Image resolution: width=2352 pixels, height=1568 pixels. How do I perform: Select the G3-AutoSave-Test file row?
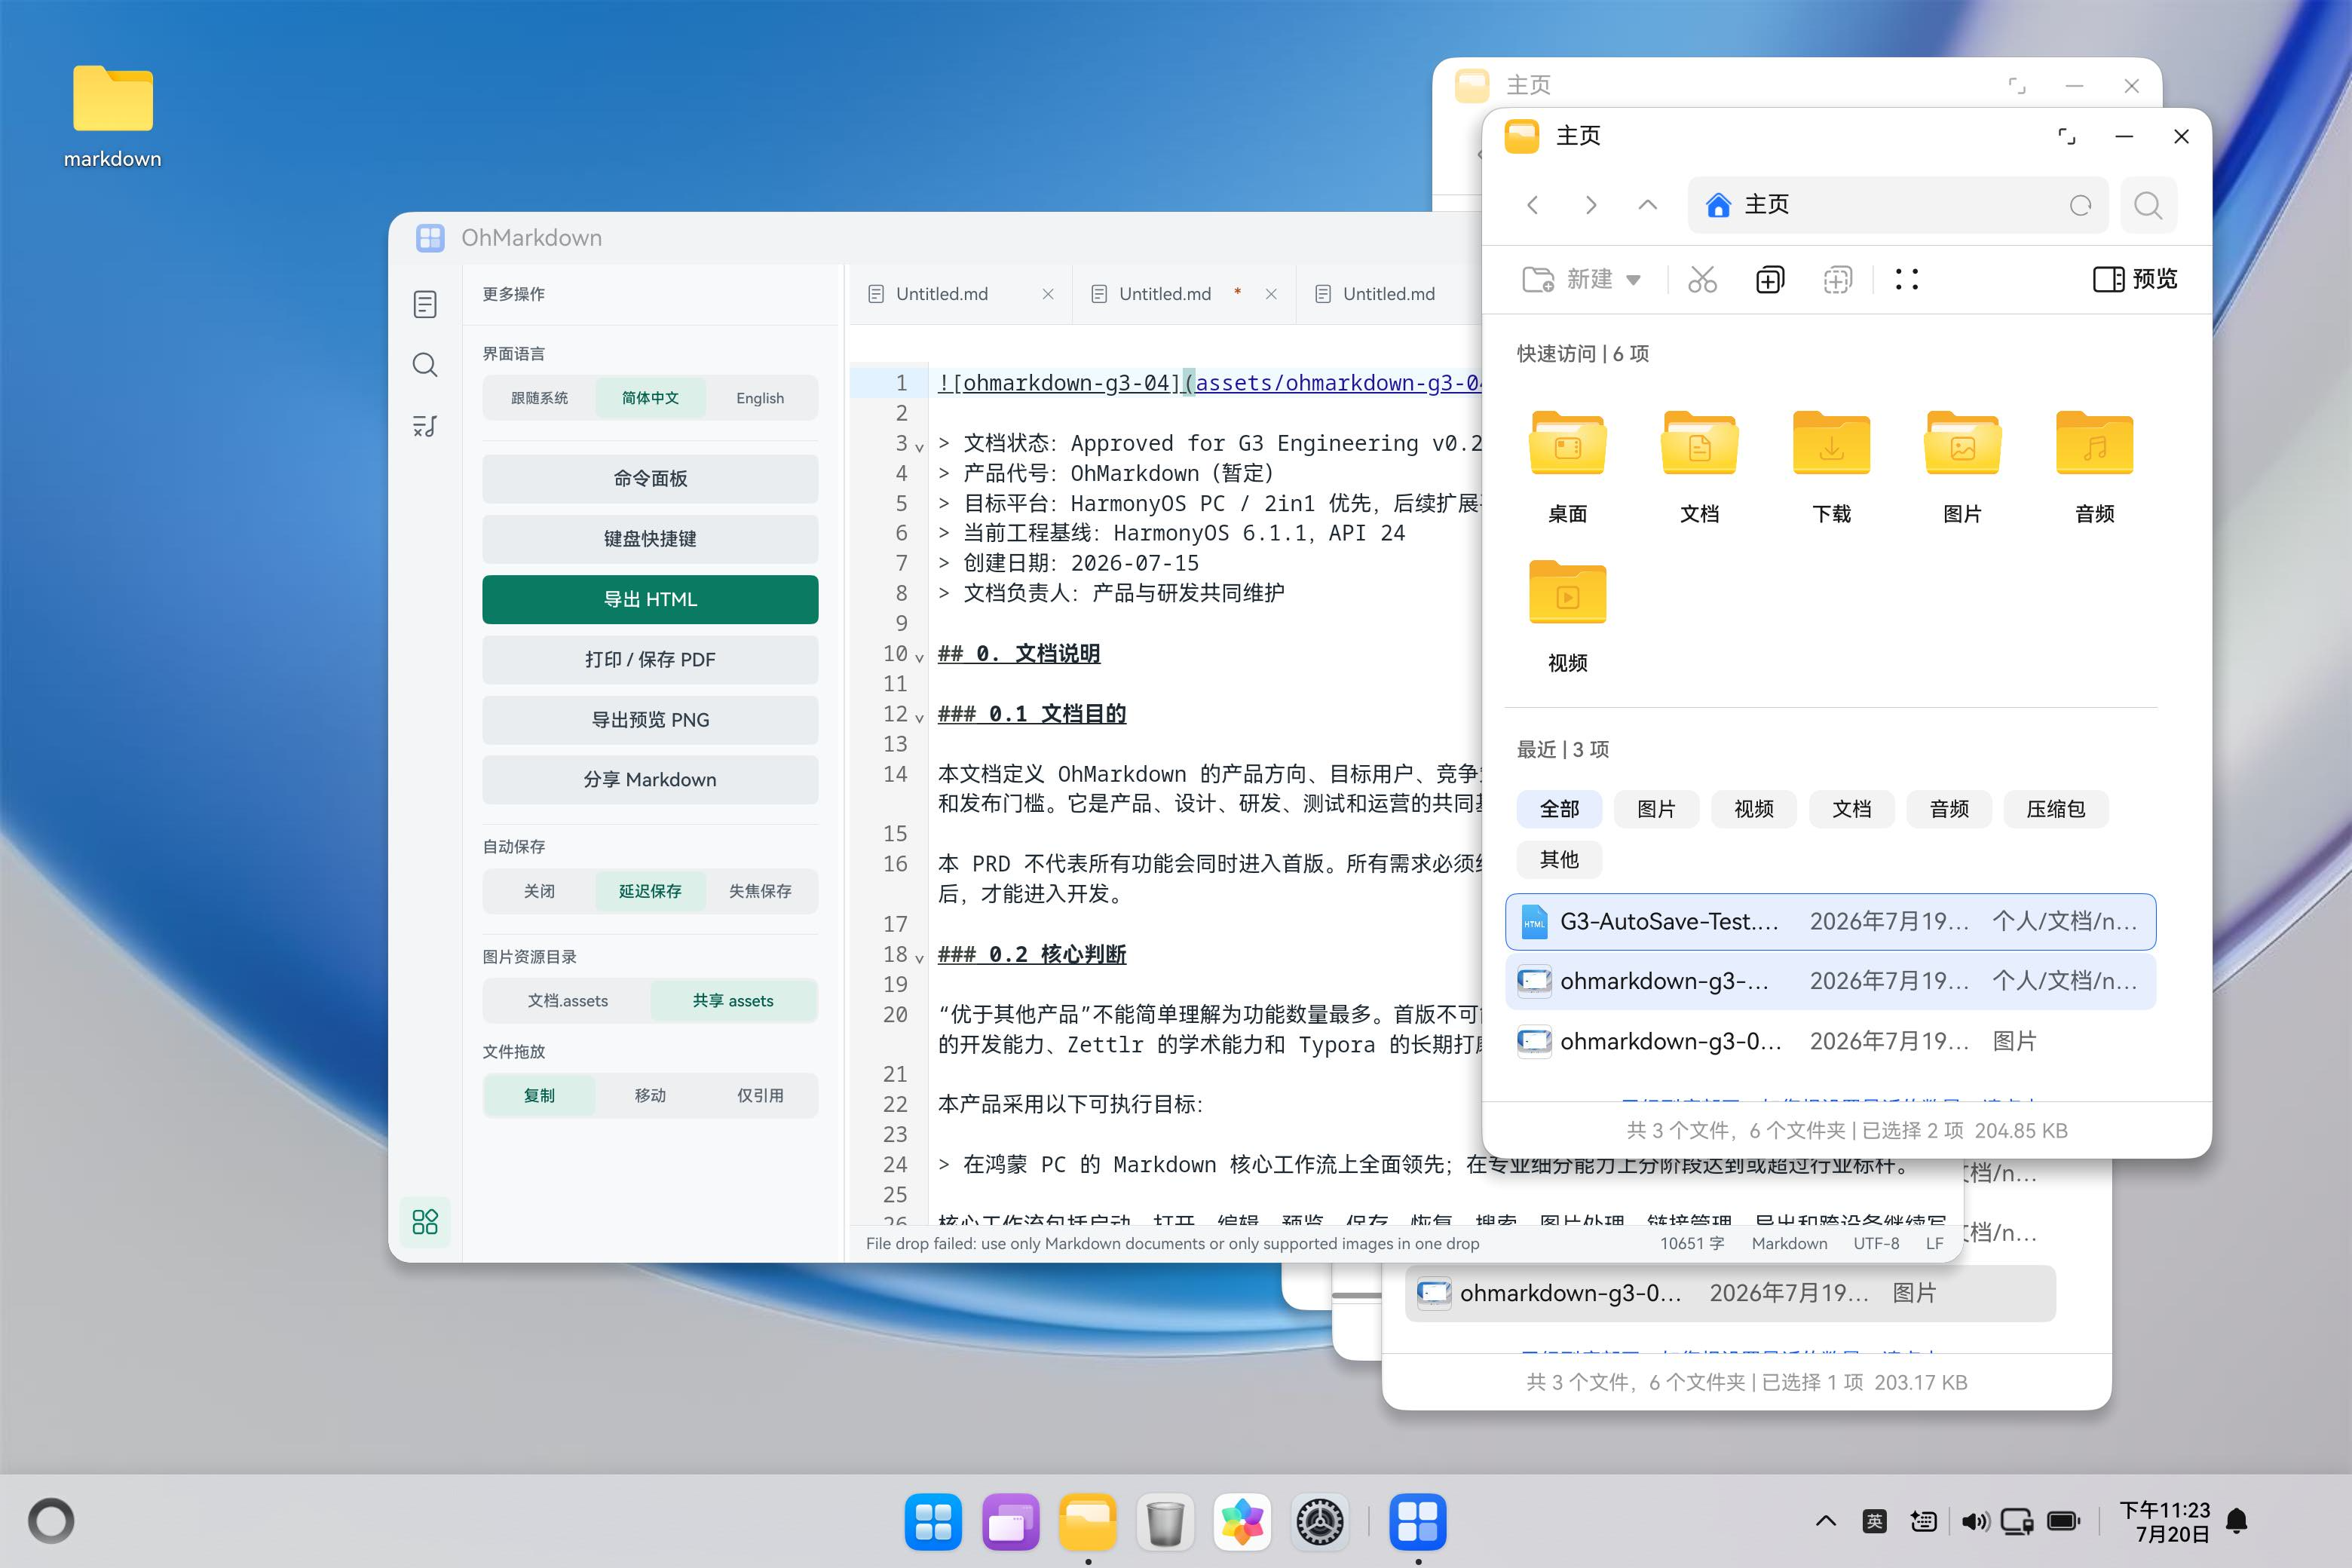pos(1830,921)
